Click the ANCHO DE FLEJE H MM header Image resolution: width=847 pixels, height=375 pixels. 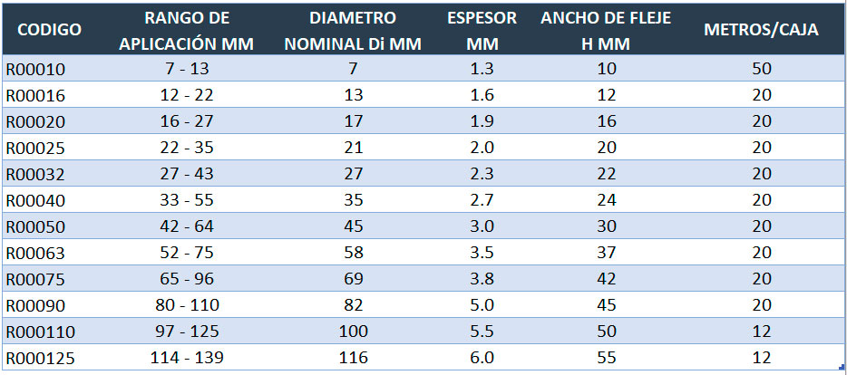click(606, 30)
